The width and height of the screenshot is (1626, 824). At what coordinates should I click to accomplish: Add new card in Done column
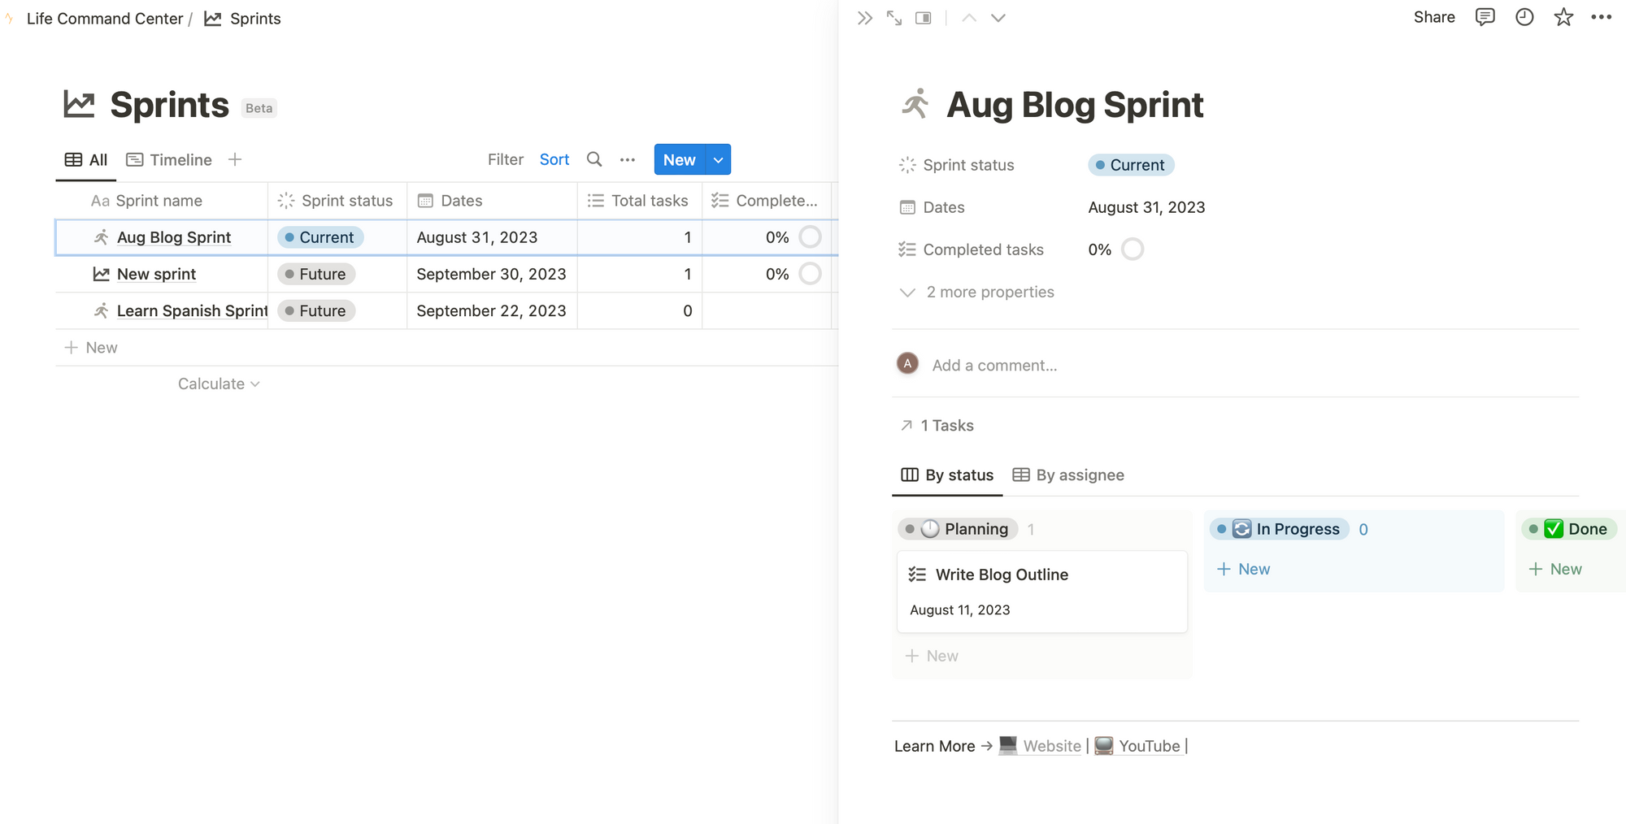[1555, 570]
